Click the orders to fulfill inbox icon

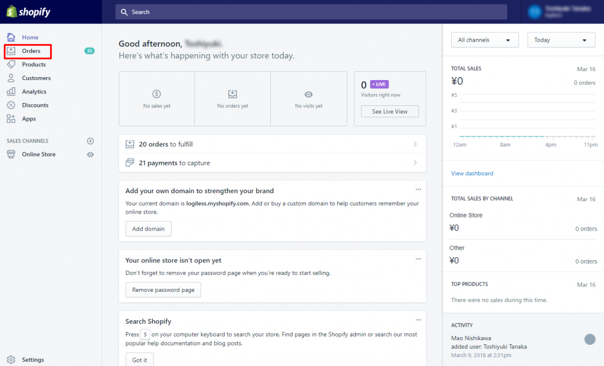[x=130, y=144]
